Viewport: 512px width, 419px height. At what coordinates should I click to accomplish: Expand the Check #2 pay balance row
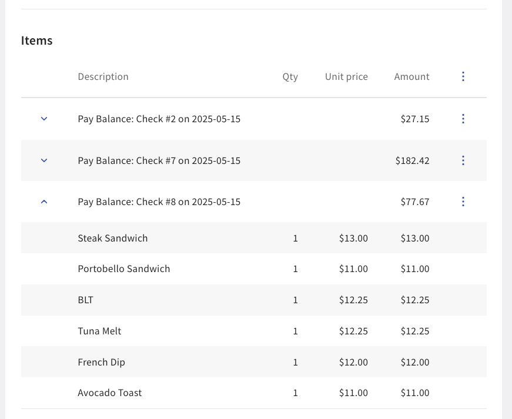click(44, 119)
